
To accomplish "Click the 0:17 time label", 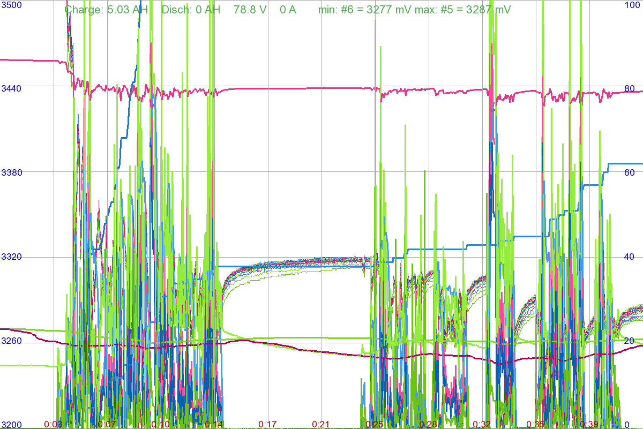I will [x=267, y=424].
